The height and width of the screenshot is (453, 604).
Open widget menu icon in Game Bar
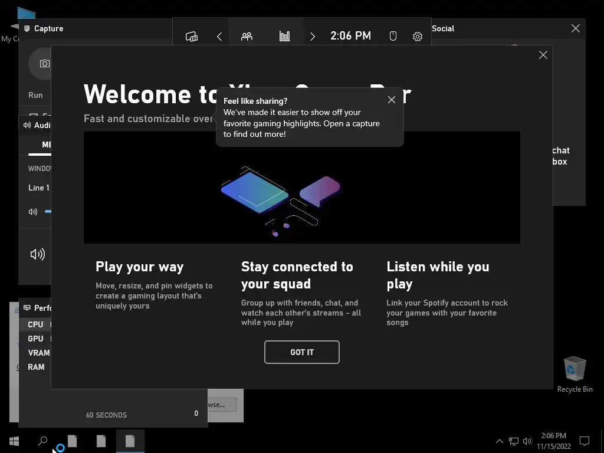[192, 36]
